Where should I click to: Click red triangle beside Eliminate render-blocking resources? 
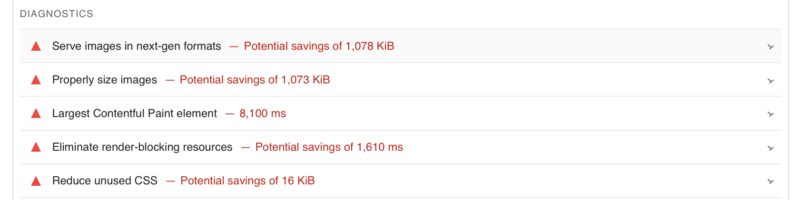[x=36, y=147]
